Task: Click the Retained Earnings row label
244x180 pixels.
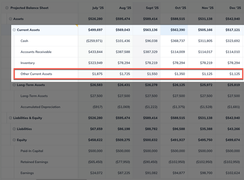Action: tap(34, 162)
